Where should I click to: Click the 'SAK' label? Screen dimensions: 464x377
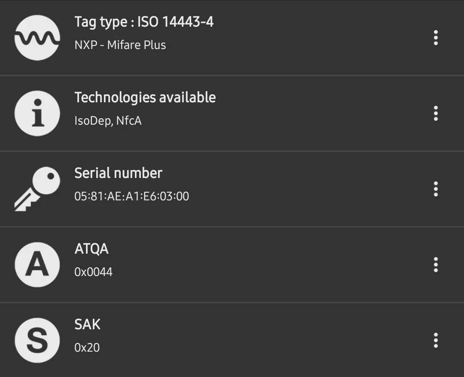coord(88,325)
